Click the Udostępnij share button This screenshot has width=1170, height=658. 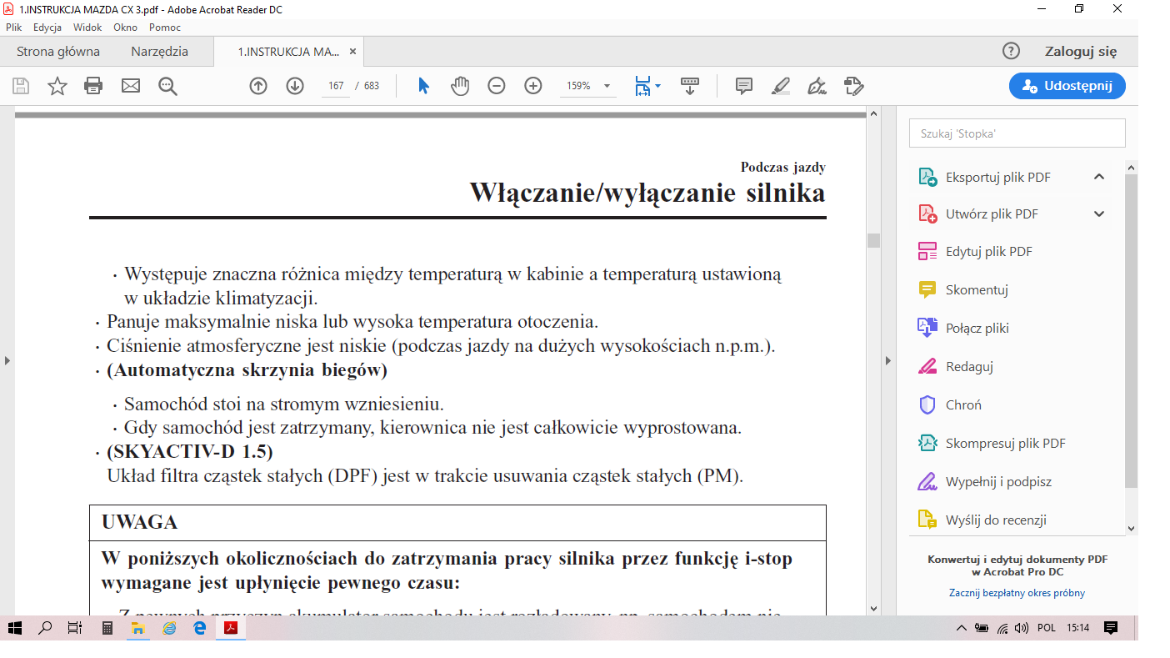click(1067, 86)
